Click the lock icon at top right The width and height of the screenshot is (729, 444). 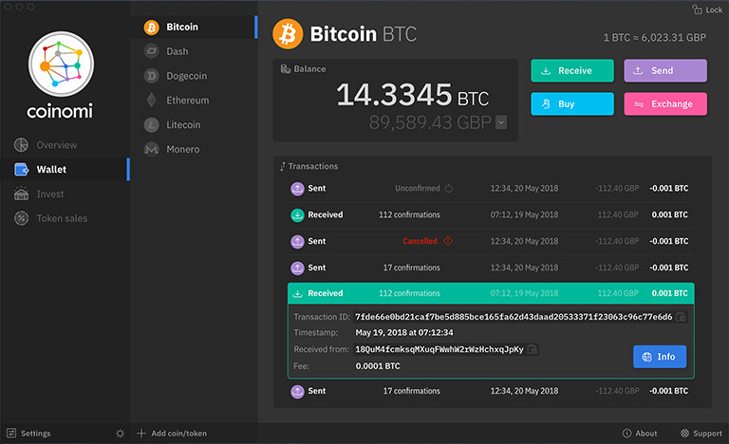point(697,9)
